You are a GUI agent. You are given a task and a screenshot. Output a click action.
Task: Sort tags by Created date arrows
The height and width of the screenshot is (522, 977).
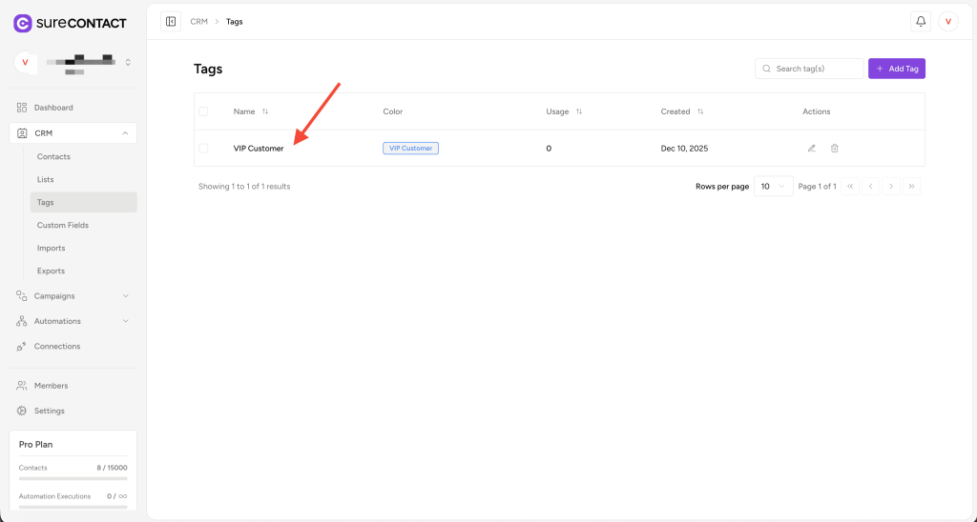[x=700, y=111]
